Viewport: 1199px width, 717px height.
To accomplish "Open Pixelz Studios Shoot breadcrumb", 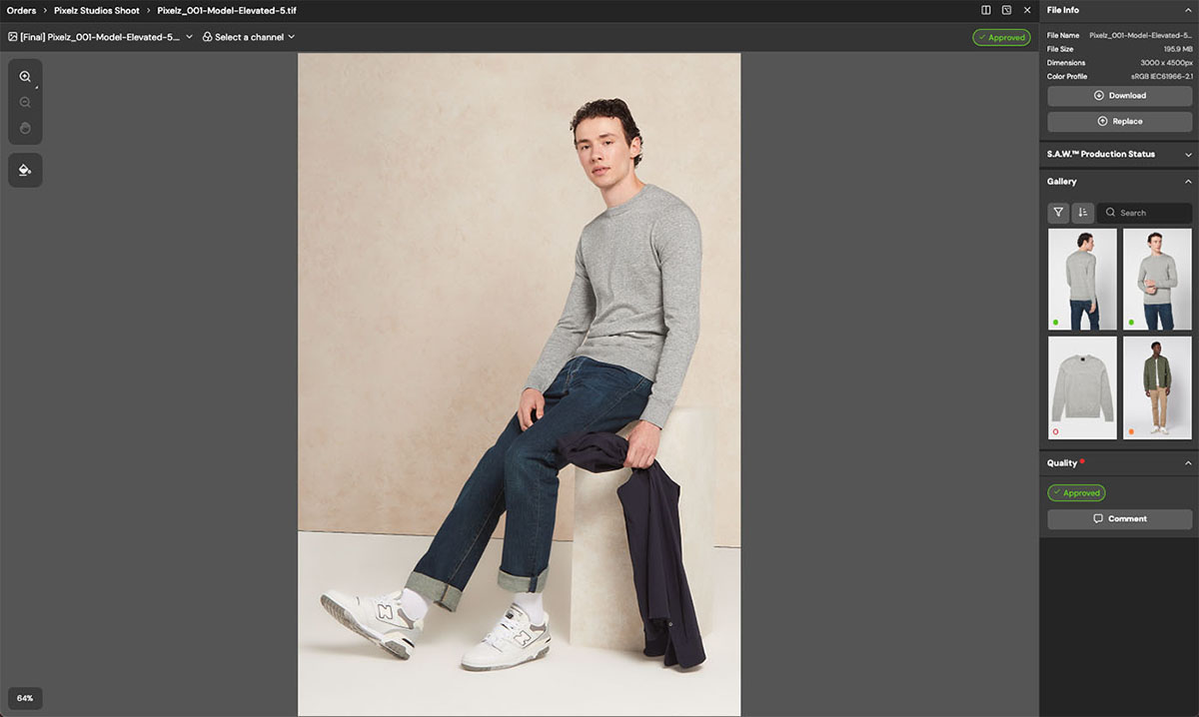I will coord(96,10).
